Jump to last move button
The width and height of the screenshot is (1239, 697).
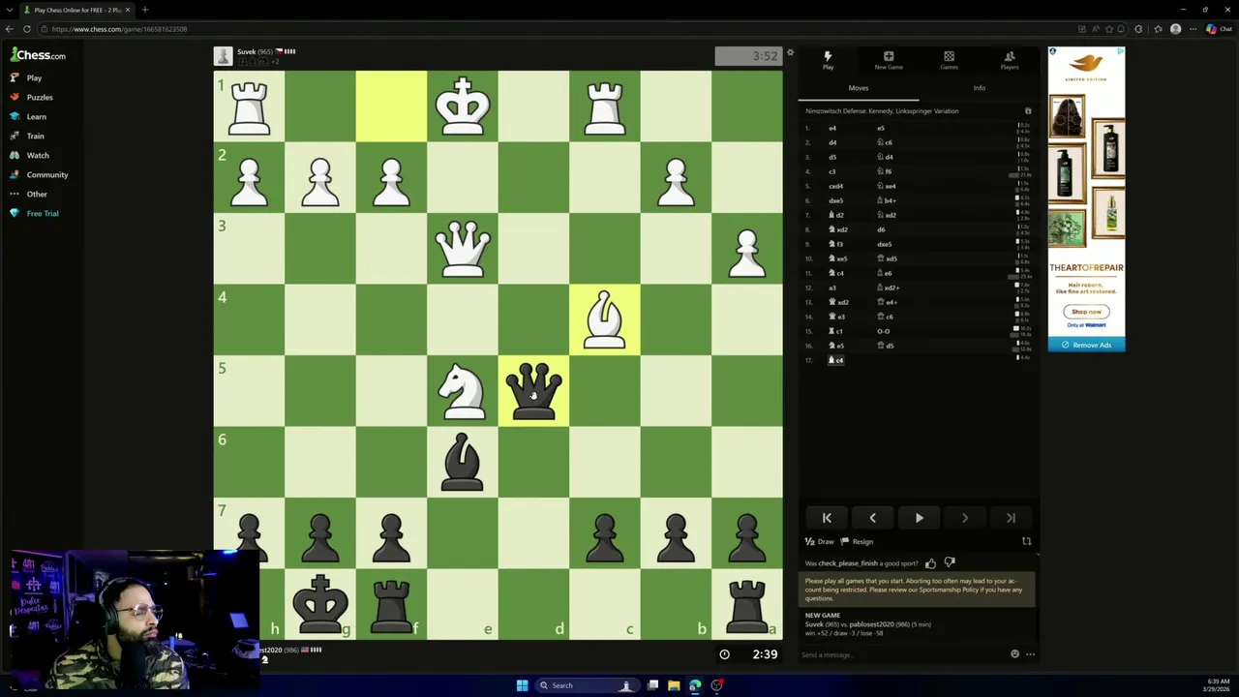tap(1011, 518)
